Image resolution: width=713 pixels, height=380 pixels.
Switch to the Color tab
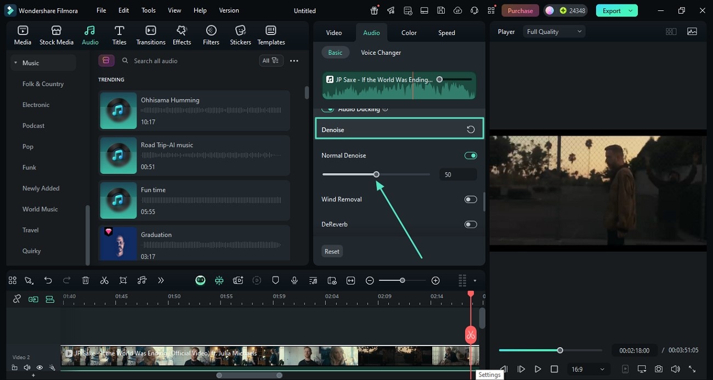[409, 32]
